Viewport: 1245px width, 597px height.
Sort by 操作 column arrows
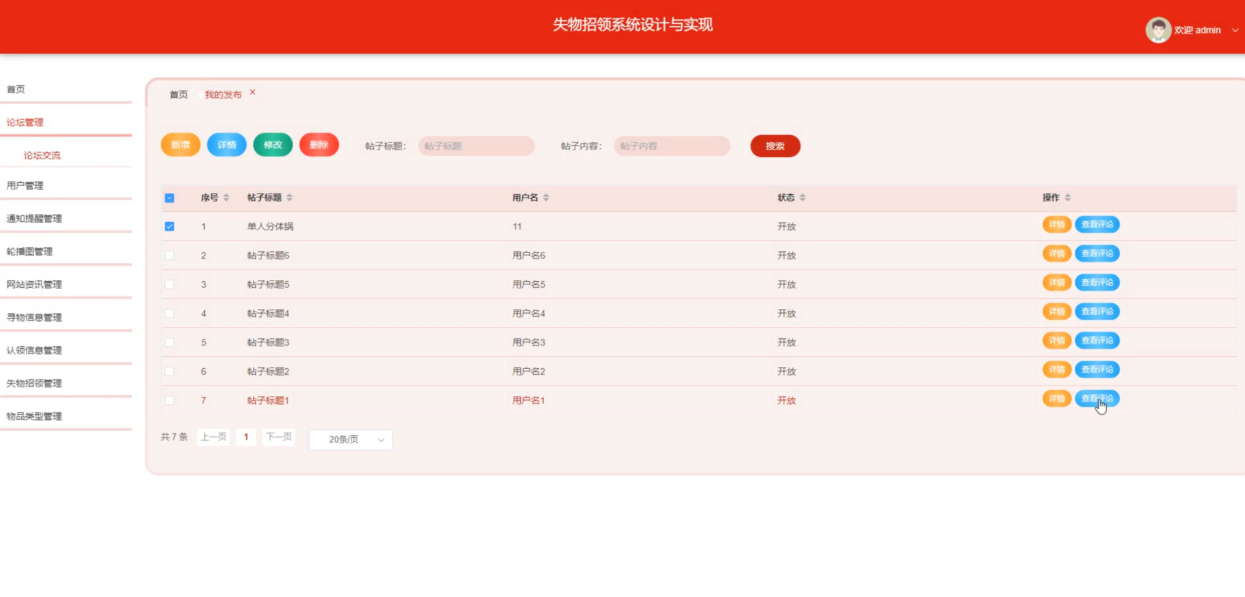click(1067, 198)
